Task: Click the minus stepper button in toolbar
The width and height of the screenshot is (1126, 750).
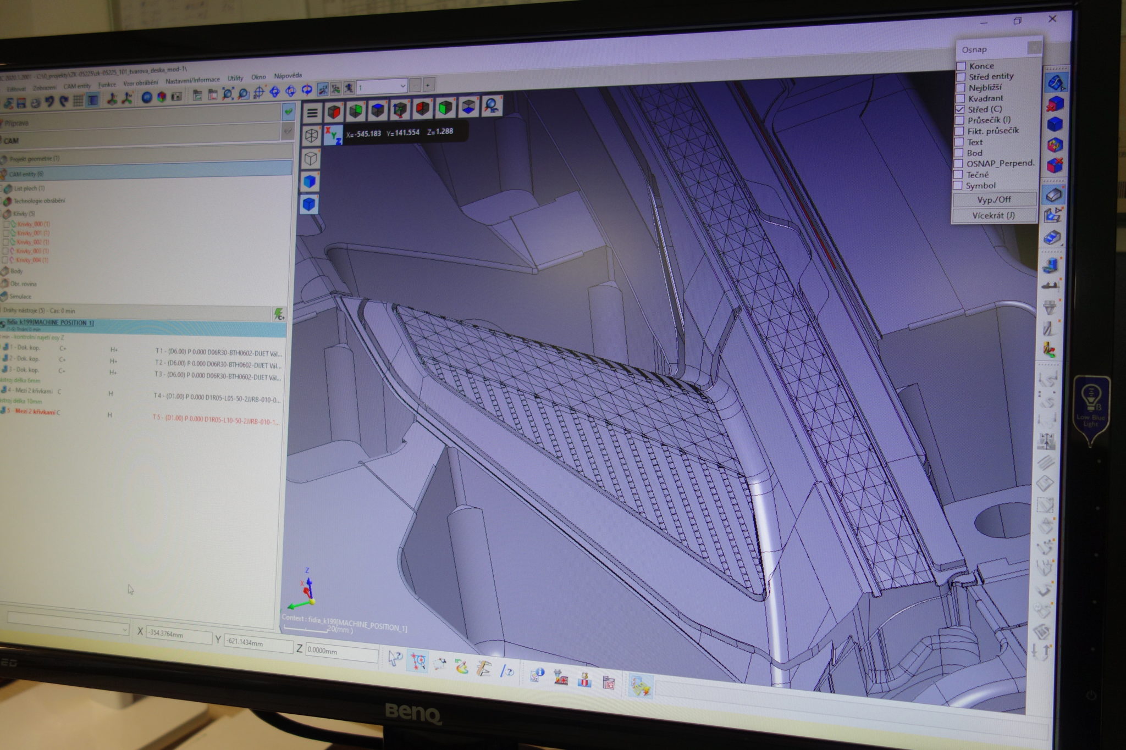Action: click(x=415, y=85)
